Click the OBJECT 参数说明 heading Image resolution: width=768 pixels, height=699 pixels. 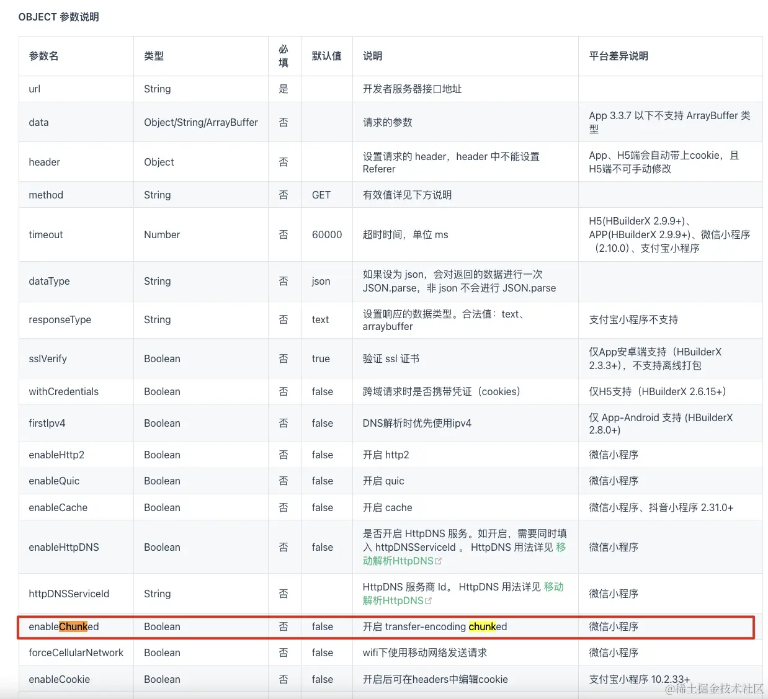[59, 17]
